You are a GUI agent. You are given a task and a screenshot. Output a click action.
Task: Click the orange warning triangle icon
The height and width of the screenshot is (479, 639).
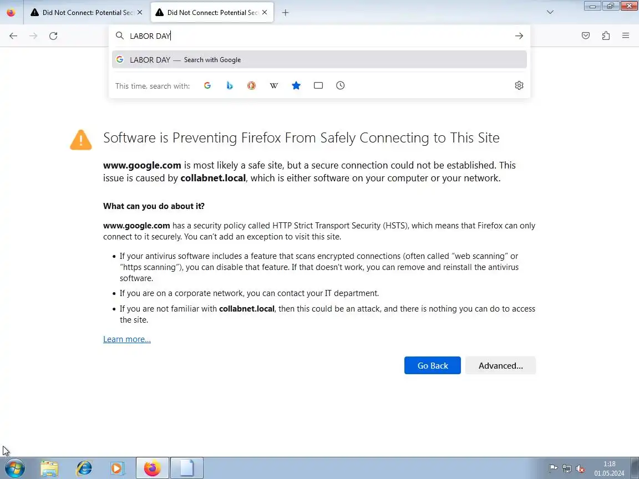[80, 140]
